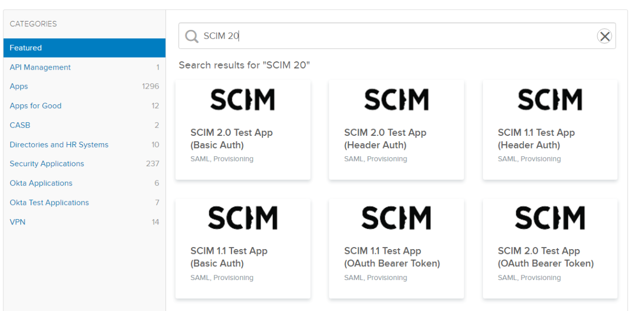
Task: Select the VPN category
Action: point(17,222)
